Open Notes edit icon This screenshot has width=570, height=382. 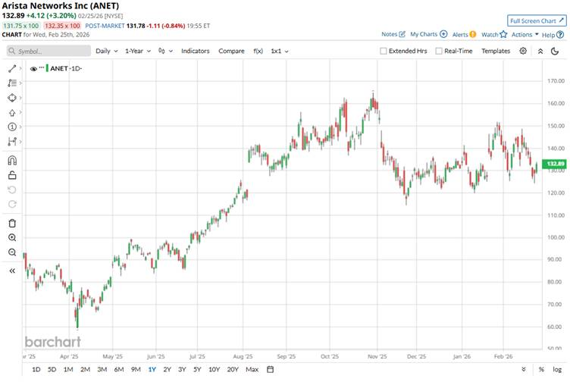click(x=402, y=34)
